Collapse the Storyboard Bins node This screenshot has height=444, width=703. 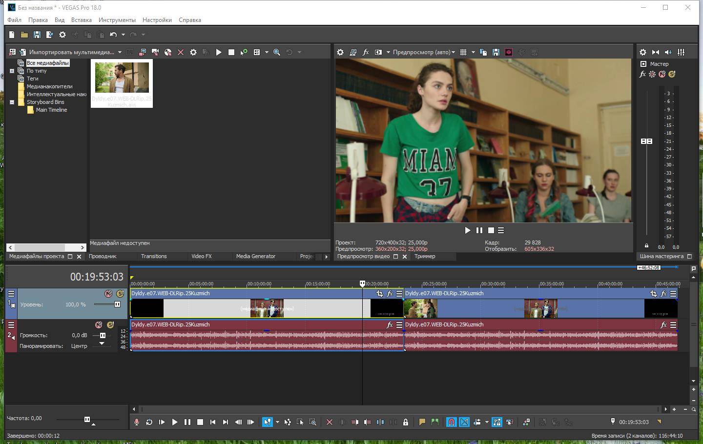pyautogui.click(x=12, y=102)
